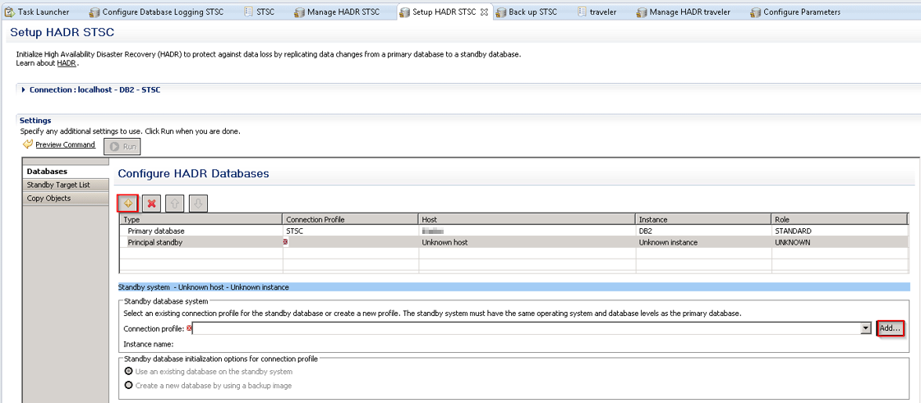921x403 pixels.
Task: Open the Connection profile dropdown arrow
Action: (865, 328)
